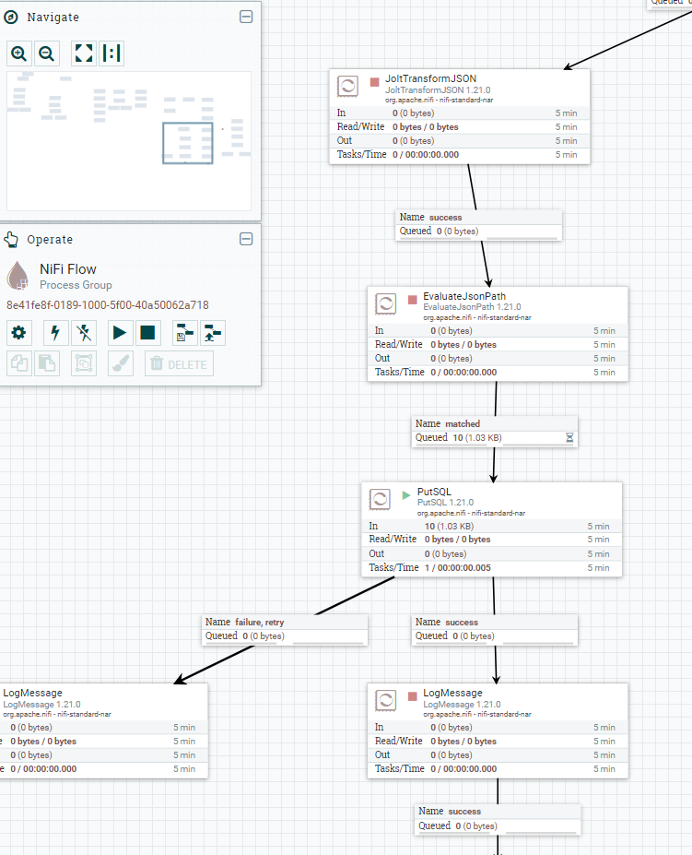The image size is (692, 855).
Task: Click PutSQL Tasks/Time value 1 / 00:00:00.005
Action: (458, 567)
